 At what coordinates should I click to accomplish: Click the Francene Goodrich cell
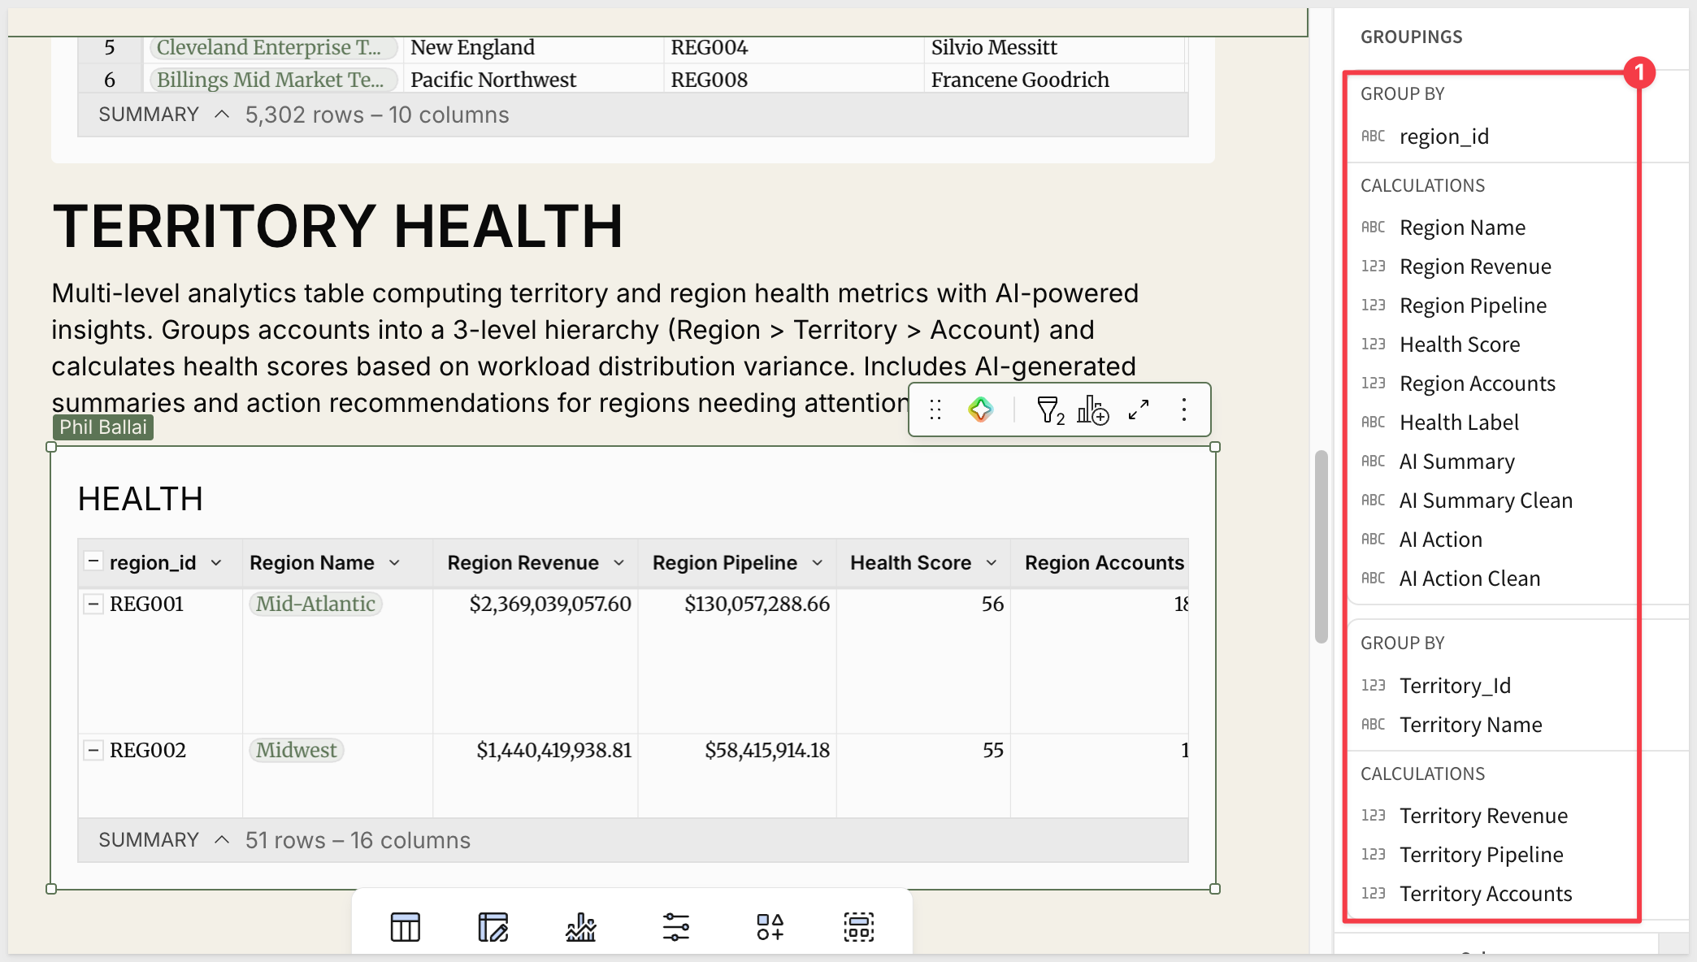click(x=1054, y=80)
